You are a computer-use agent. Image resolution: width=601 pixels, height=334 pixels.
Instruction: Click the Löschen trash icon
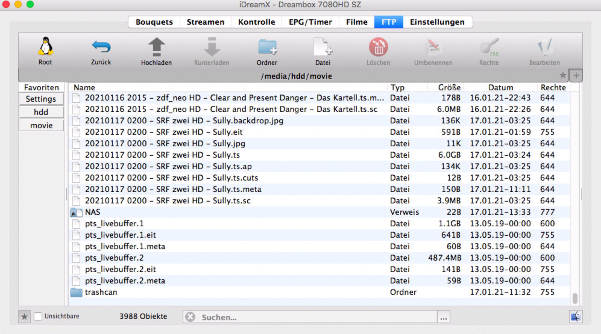378,48
